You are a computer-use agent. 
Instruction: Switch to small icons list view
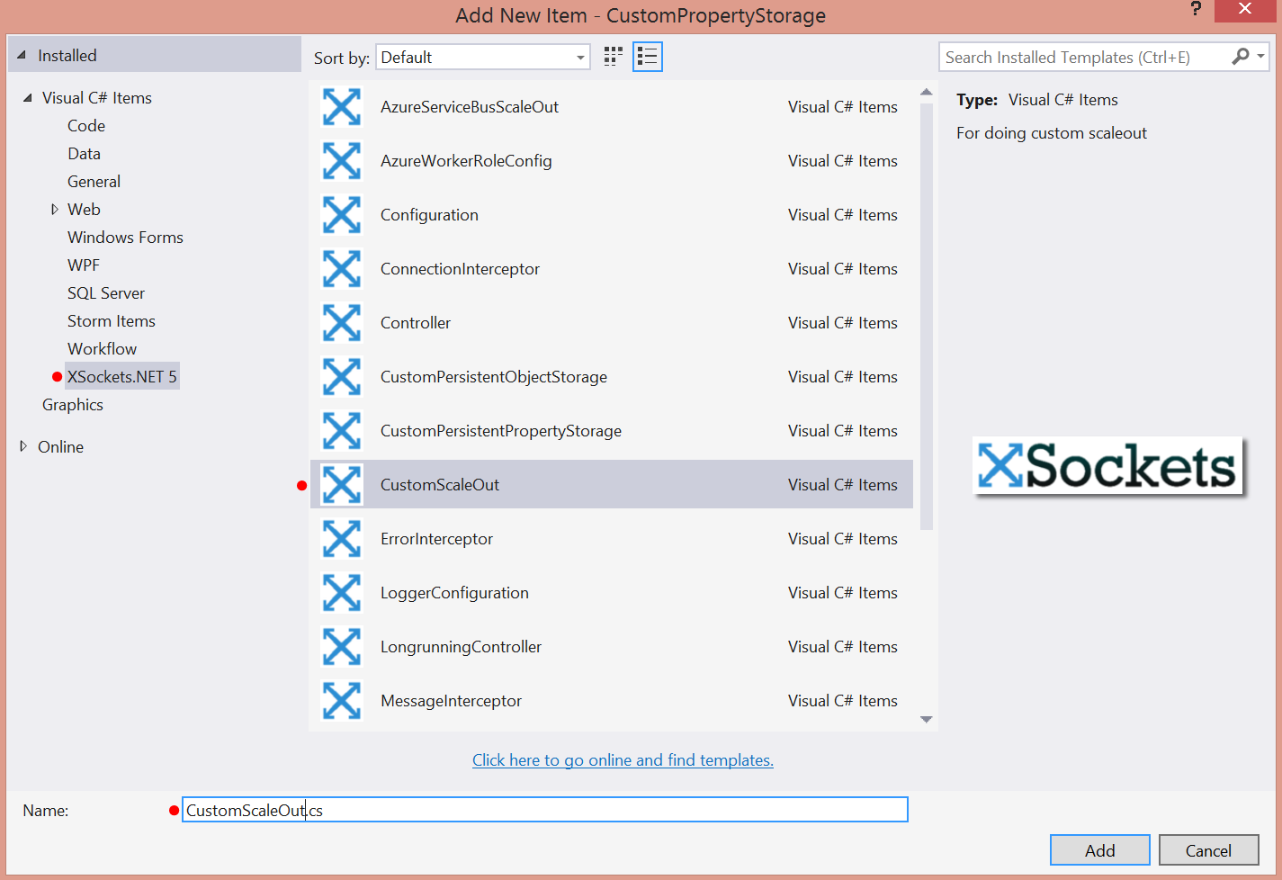(647, 57)
